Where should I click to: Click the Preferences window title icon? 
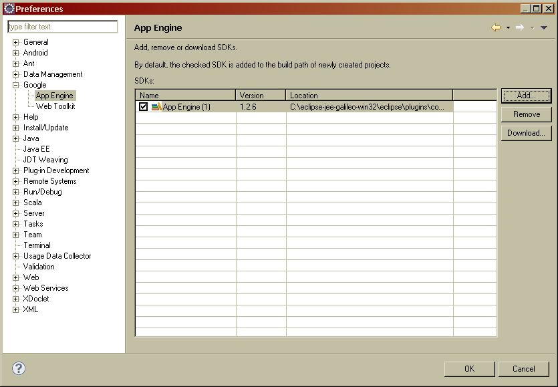9,9
